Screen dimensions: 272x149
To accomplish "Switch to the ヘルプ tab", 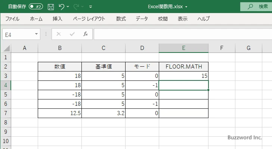I will (204, 19).
